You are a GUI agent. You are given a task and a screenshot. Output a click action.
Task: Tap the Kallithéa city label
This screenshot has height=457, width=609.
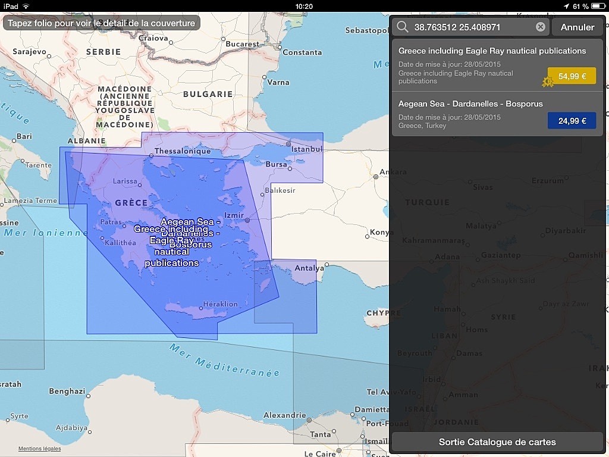coord(120,243)
